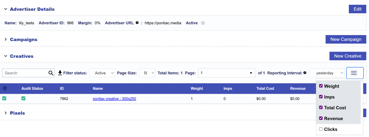This screenshot has height=137, width=369.
Task: Enable the Clicks column checkbox
Action: pyautogui.click(x=321, y=129)
